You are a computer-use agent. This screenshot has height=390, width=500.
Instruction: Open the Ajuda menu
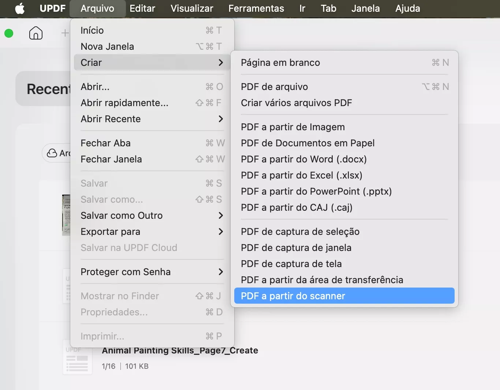pos(408,8)
